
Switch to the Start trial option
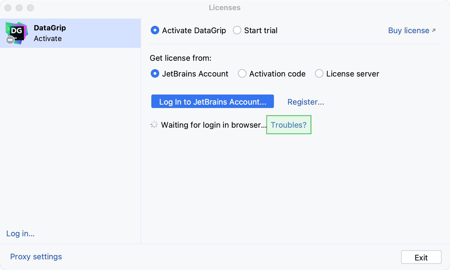tap(237, 30)
